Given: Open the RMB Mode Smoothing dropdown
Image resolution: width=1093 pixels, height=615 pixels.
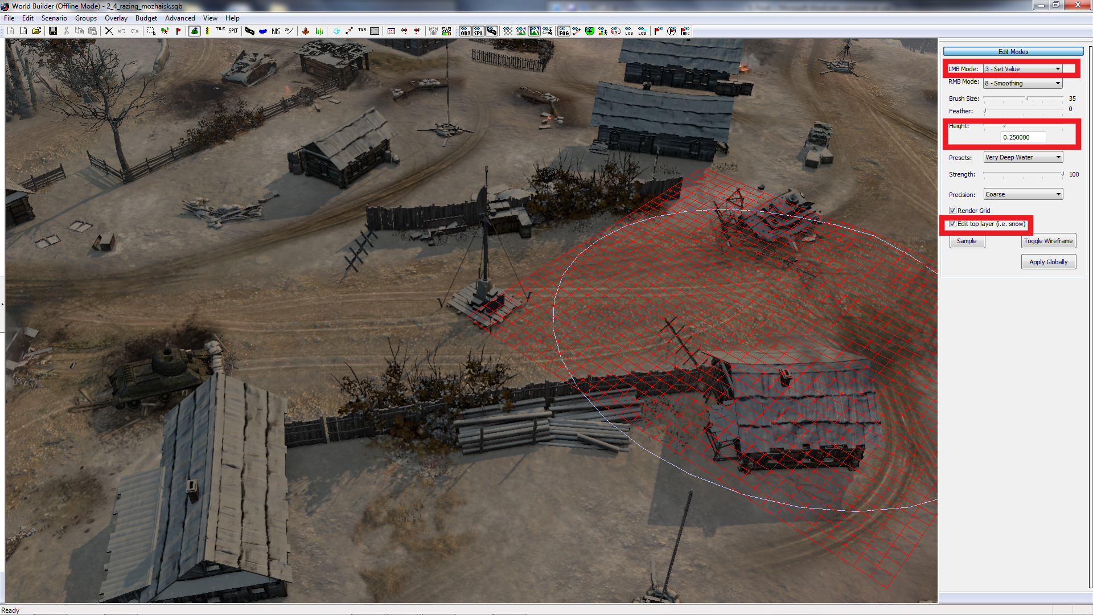Looking at the screenshot, I should pos(1023,83).
